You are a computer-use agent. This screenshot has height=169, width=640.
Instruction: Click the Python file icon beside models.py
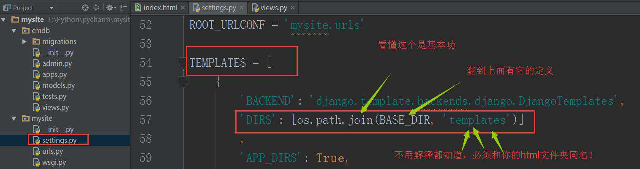[36, 85]
